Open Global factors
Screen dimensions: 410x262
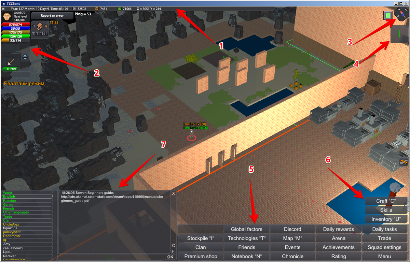click(247, 229)
